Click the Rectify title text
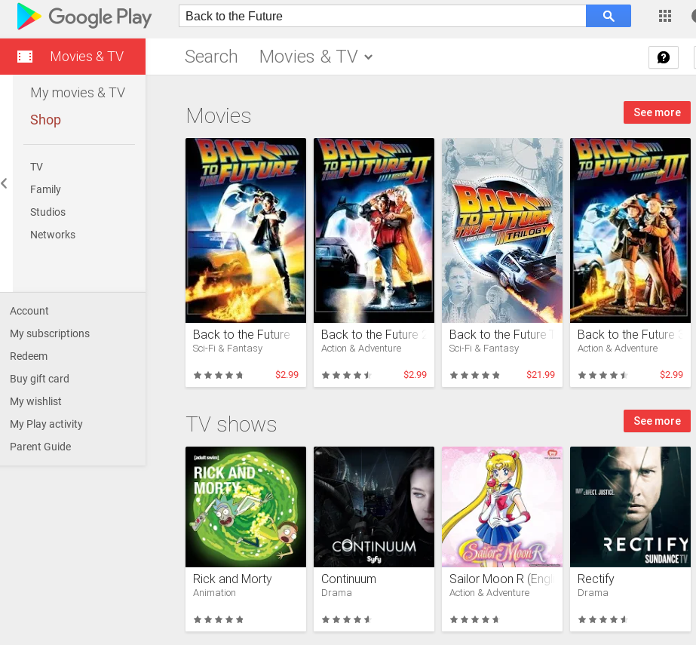Image resolution: width=696 pixels, height=645 pixels. point(596,579)
